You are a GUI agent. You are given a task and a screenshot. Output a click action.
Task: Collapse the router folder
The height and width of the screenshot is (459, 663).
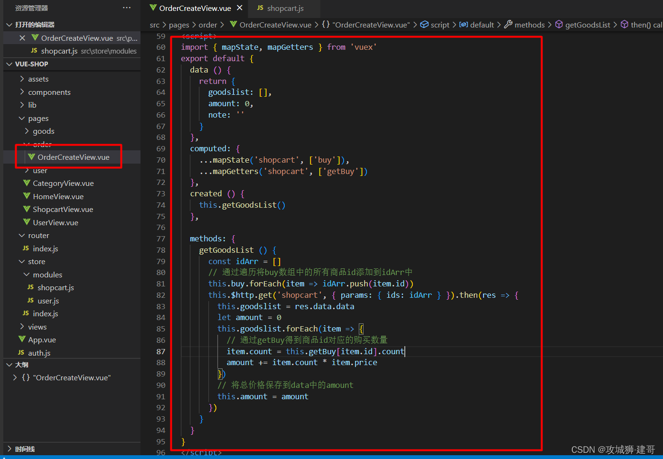pos(22,235)
